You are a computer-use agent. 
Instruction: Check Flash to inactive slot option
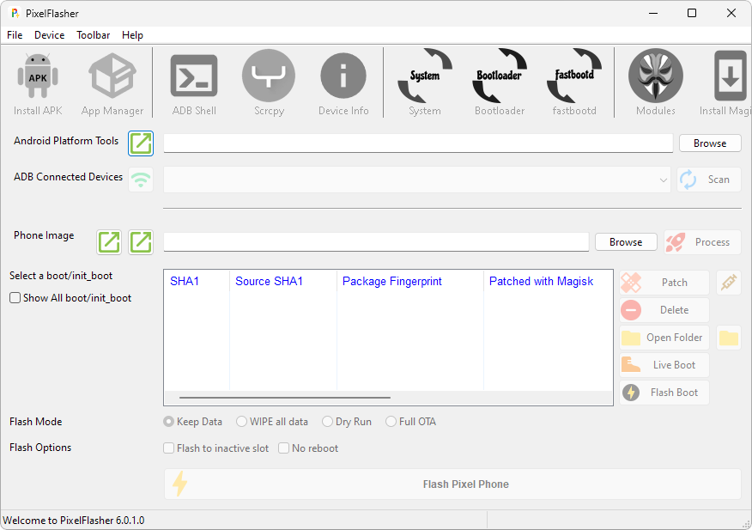[x=169, y=448]
